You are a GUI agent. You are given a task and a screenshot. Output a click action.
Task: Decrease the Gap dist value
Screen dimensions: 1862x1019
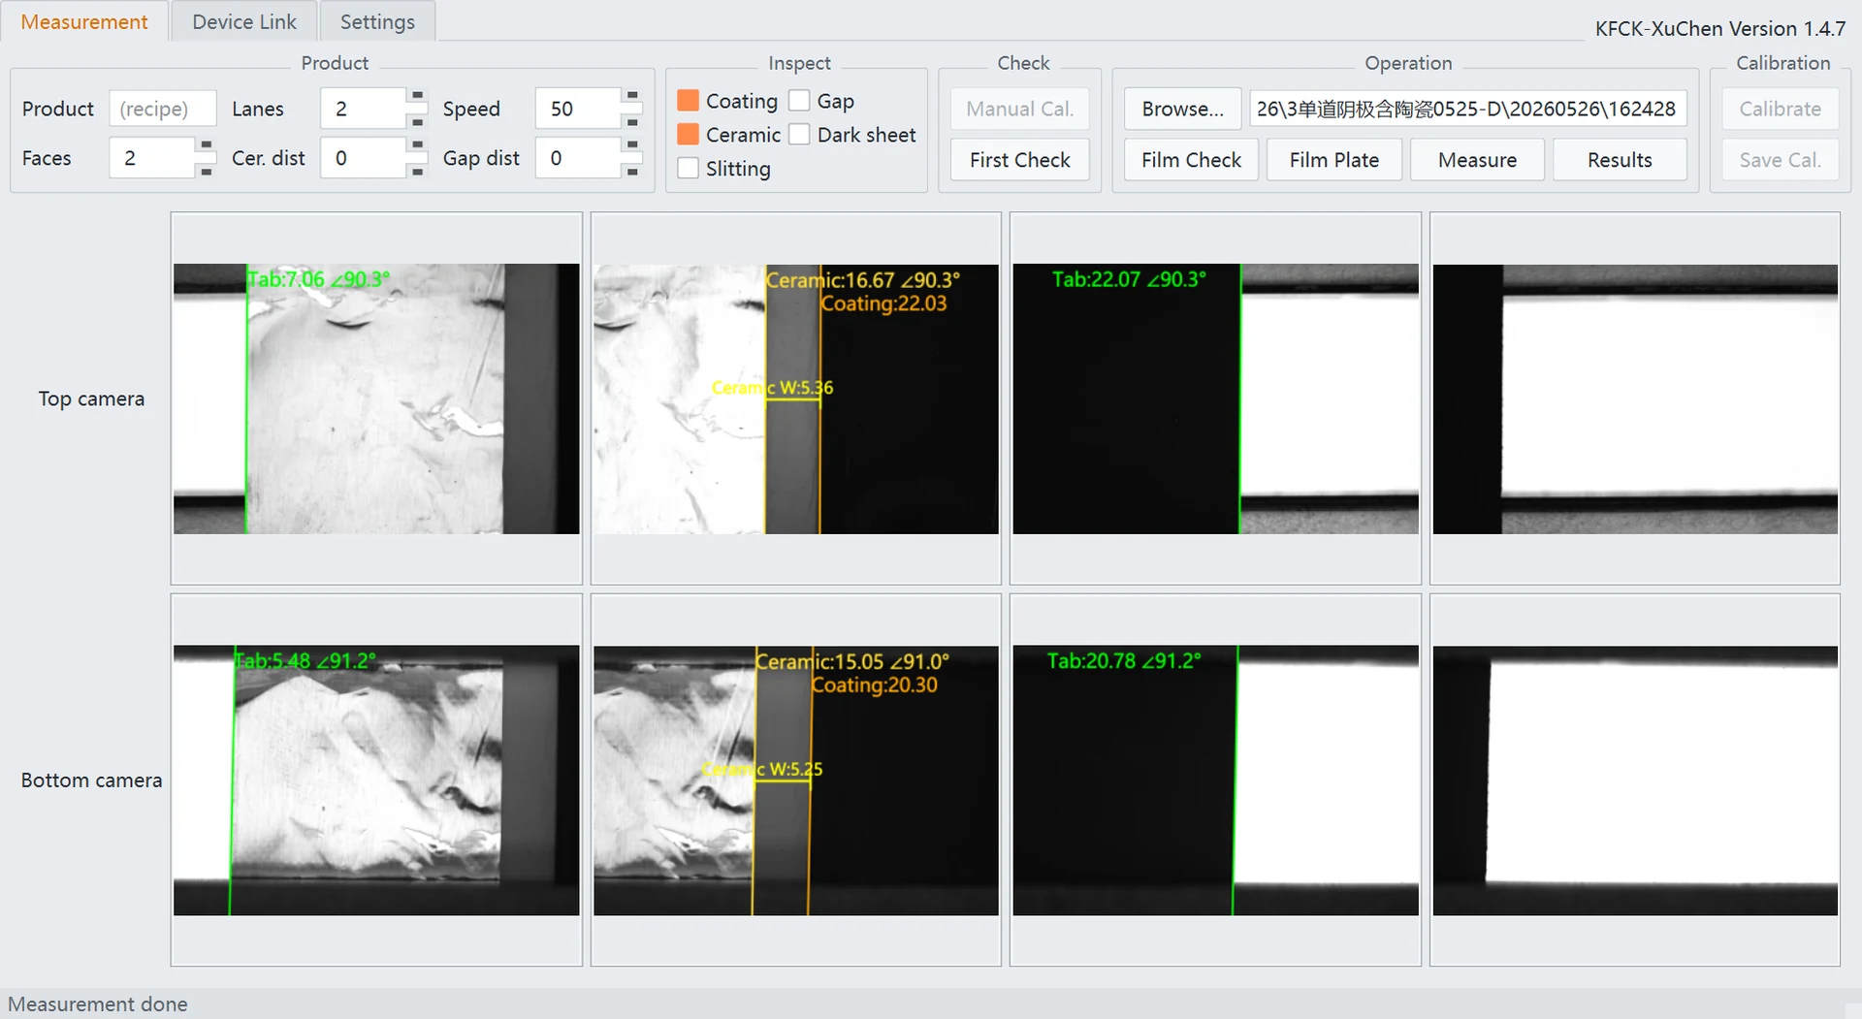tap(632, 171)
